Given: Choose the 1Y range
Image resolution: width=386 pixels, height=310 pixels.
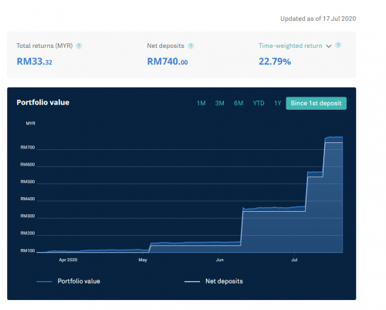Looking at the screenshot, I should click(x=277, y=104).
